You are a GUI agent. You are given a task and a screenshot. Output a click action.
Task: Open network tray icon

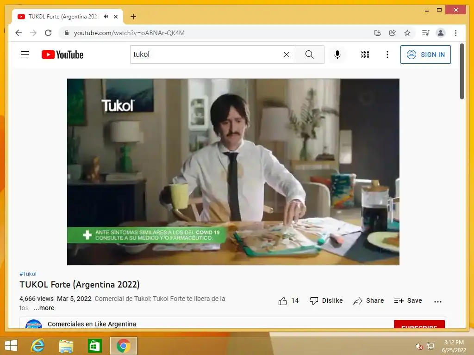(x=430, y=346)
